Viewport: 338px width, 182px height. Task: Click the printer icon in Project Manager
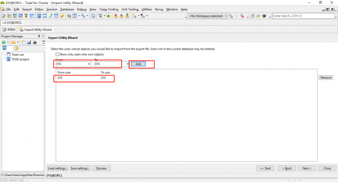35,42
